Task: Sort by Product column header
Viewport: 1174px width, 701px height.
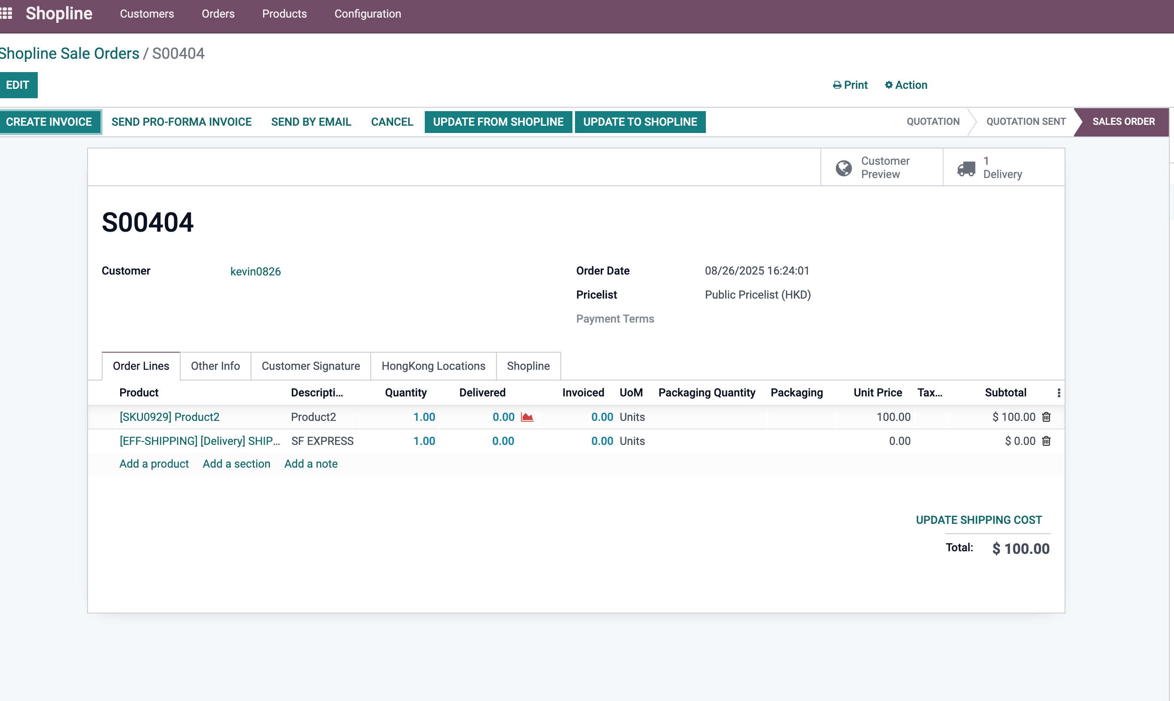Action: [x=139, y=393]
